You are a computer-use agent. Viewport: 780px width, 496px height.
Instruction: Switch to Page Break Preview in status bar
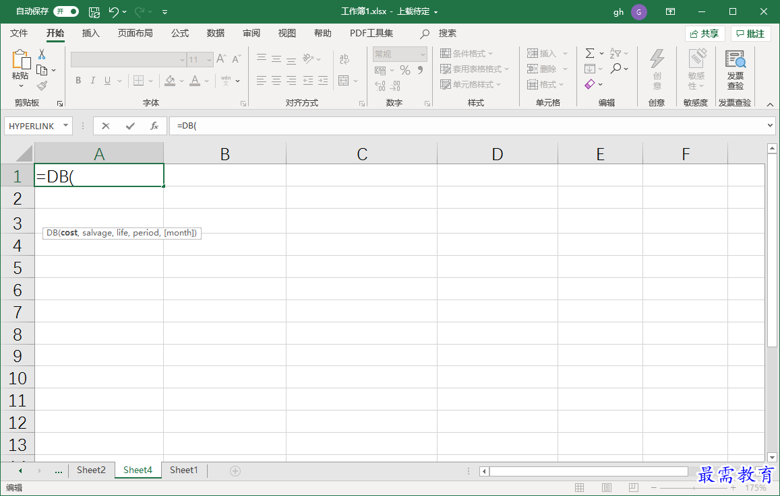pos(633,487)
